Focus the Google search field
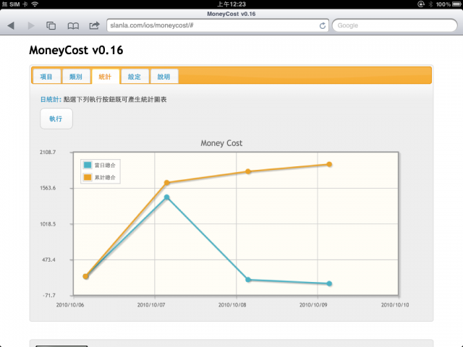Image resolution: width=463 pixels, height=347 pixels. coord(395,26)
